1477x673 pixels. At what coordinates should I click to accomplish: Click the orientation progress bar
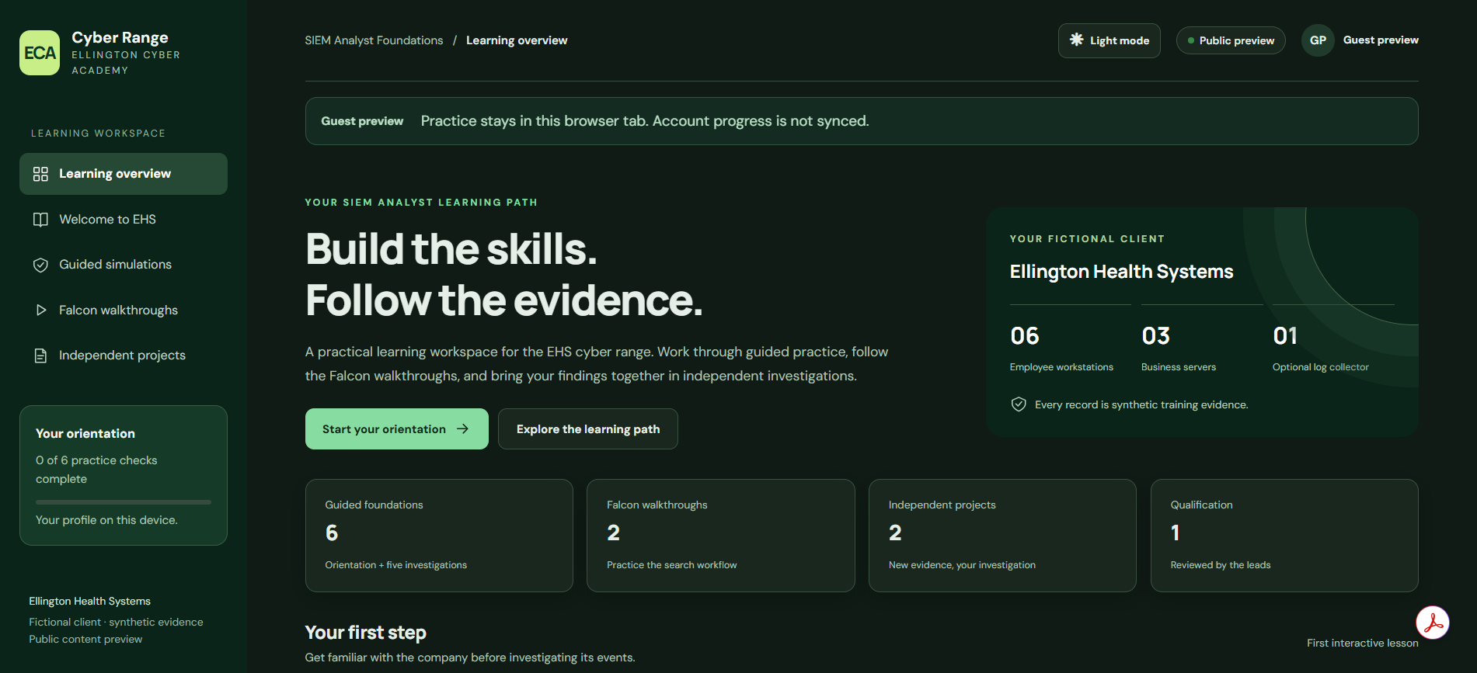(x=124, y=502)
